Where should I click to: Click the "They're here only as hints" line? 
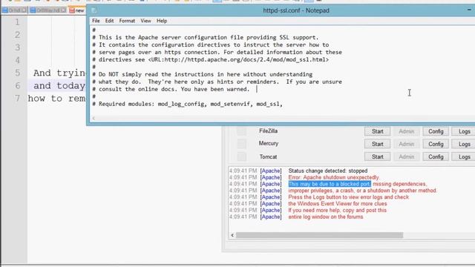tap(217, 82)
